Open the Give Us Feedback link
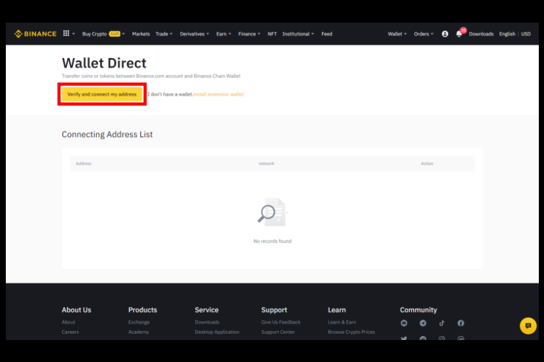 pos(280,322)
